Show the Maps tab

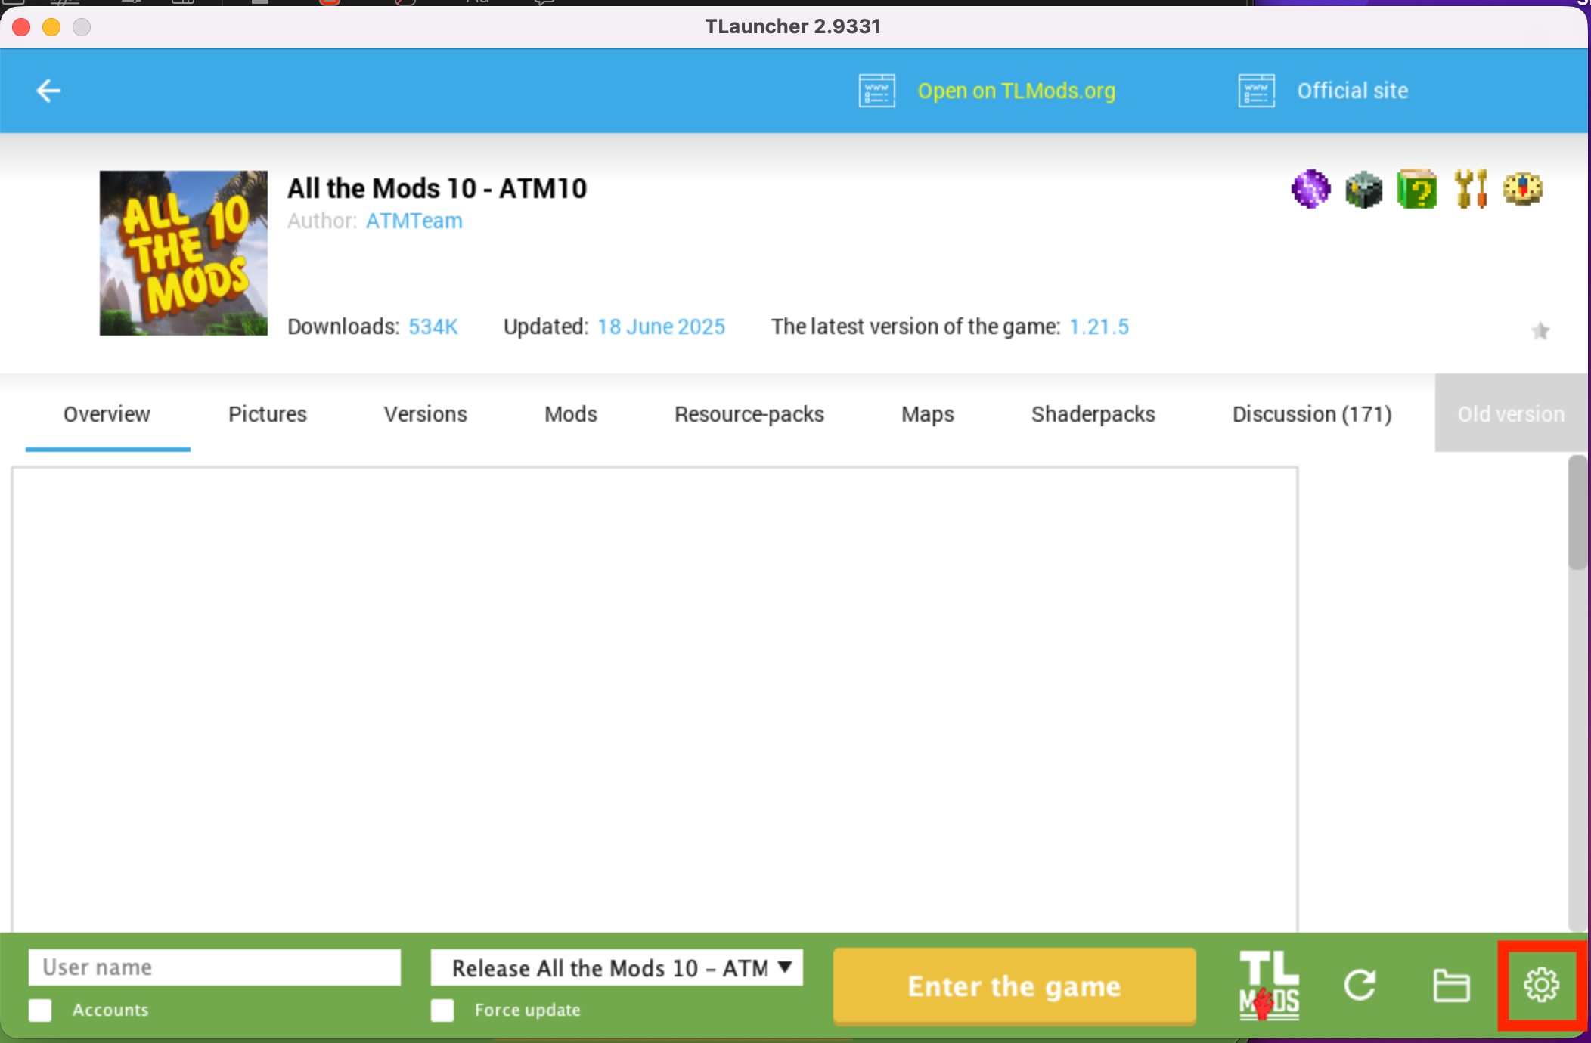pyautogui.click(x=928, y=414)
